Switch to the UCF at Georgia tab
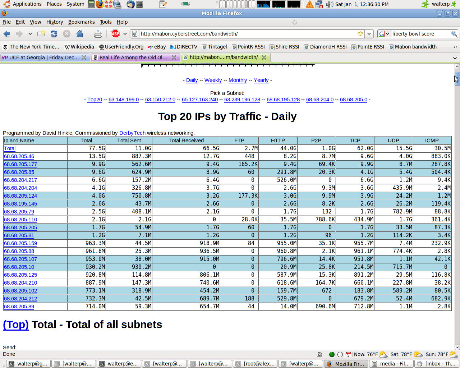Image resolution: width=460 pixels, height=368 pixels. point(41,57)
